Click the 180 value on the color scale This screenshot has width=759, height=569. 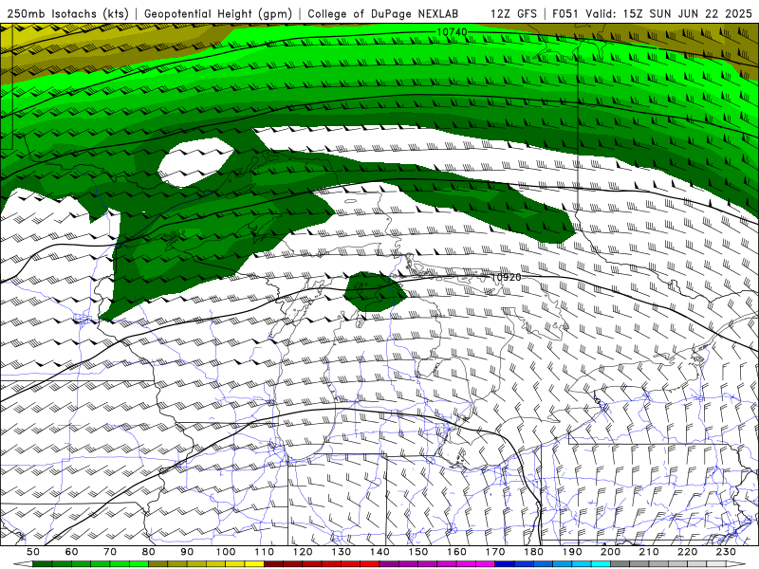pos(533,552)
